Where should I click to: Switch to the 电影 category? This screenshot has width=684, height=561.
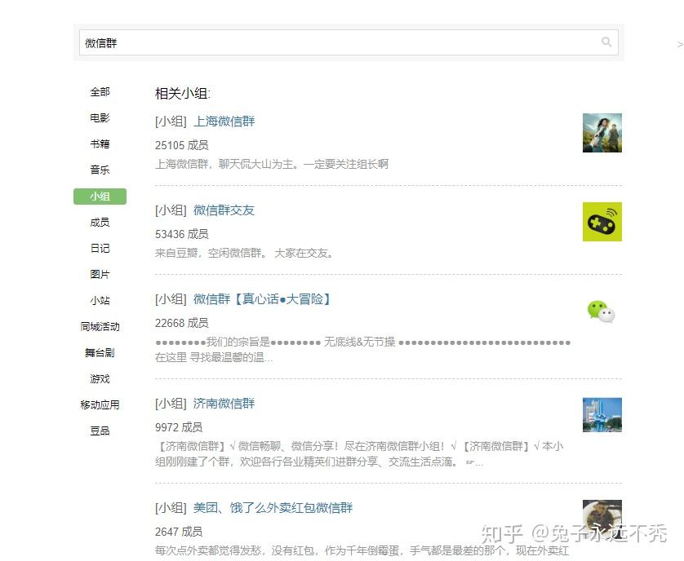pos(100,118)
